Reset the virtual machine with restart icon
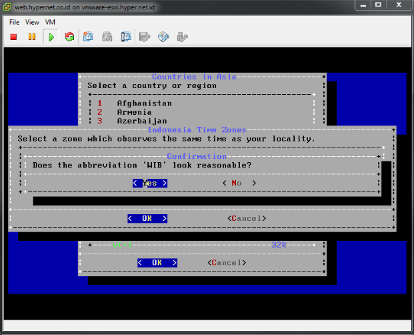The height and width of the screenshot is (335, 414). pos(69,37)
